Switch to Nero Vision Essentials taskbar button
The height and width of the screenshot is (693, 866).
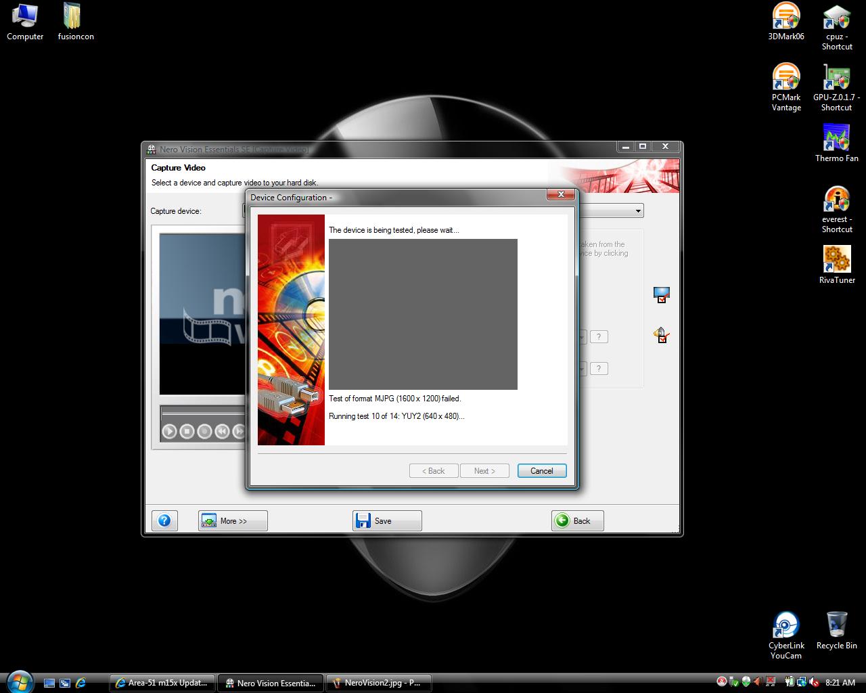coord(271,683)
